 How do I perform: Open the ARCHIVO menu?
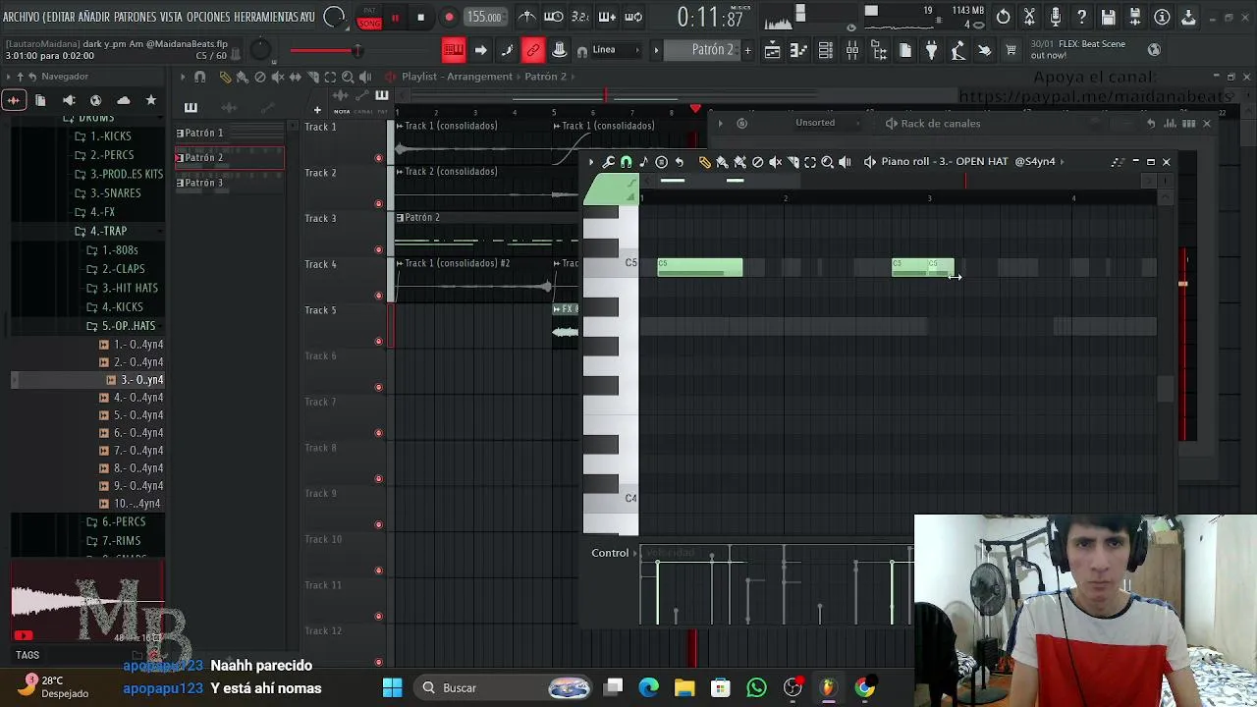(21, 17)
